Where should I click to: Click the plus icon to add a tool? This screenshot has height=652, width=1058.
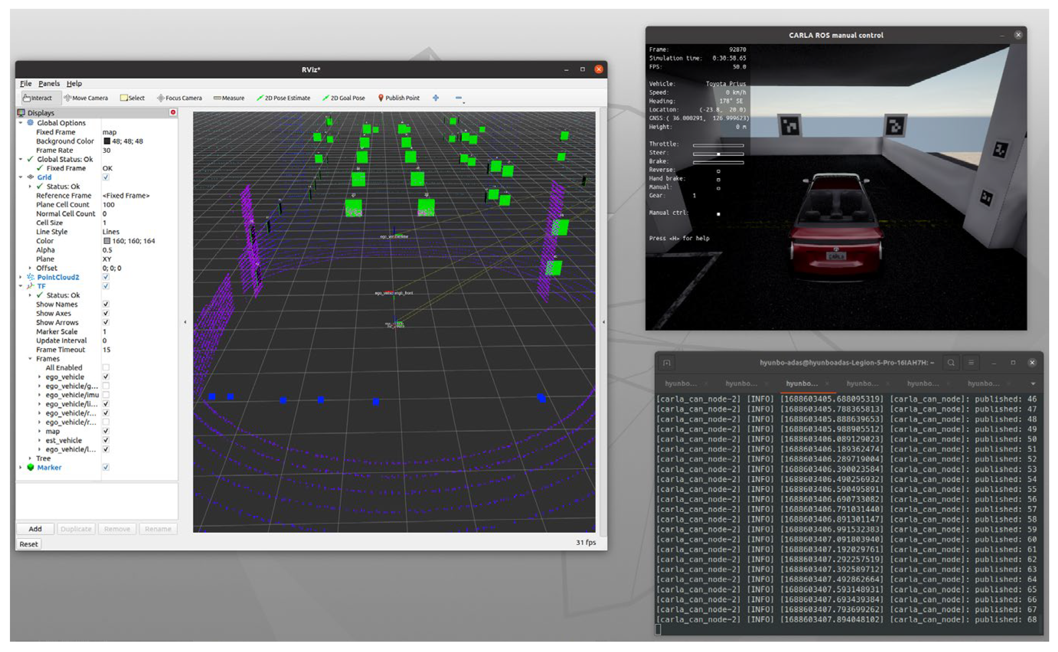pos(436,98)
